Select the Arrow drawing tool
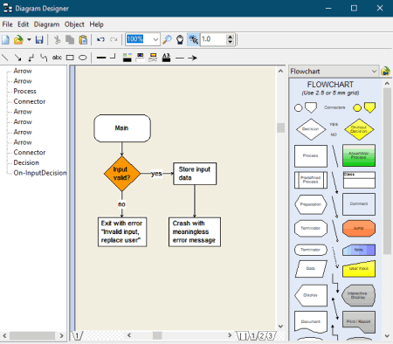 (18, 58)
